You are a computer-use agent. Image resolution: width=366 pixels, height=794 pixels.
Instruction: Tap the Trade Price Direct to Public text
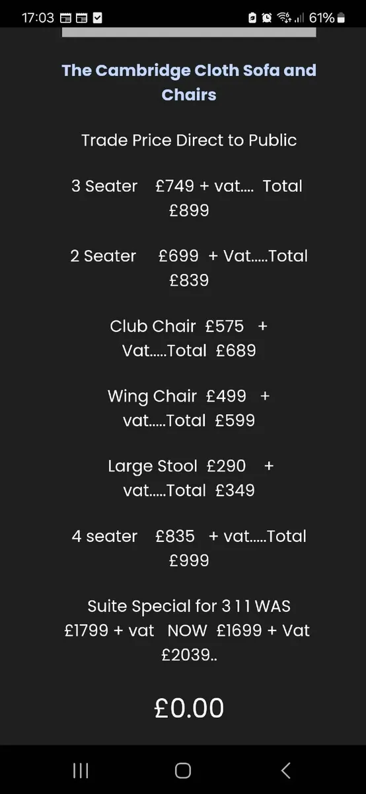click(189, 140)
